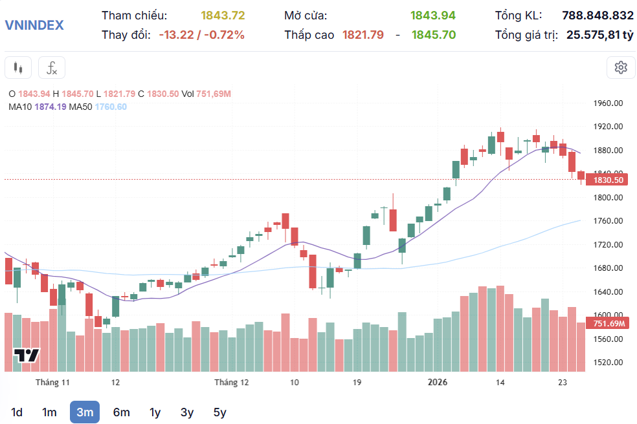The image size is (637, 424).
Task: Switch to the 6m timeframe
Action: point(121,412)
